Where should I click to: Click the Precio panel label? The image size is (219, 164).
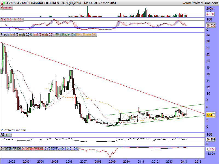[5, 34]
